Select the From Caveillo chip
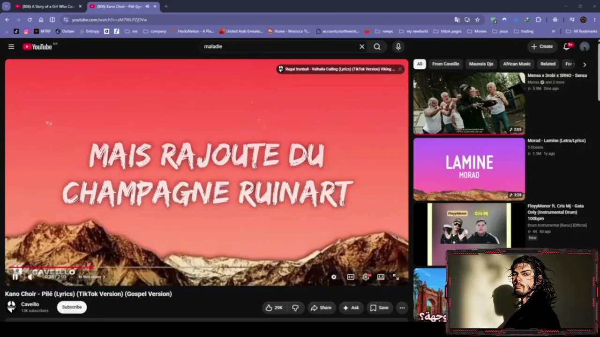Screen dimensions: 600x337 pyautogui.click(x=446, y=64)
